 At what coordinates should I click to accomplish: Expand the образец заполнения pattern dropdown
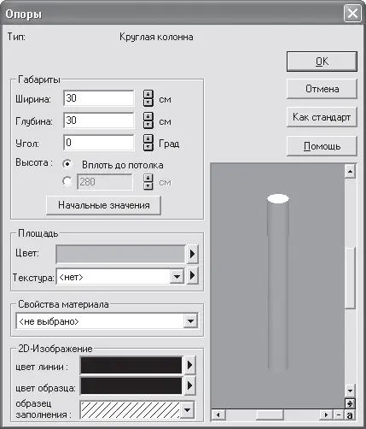(x=187, y=410)
